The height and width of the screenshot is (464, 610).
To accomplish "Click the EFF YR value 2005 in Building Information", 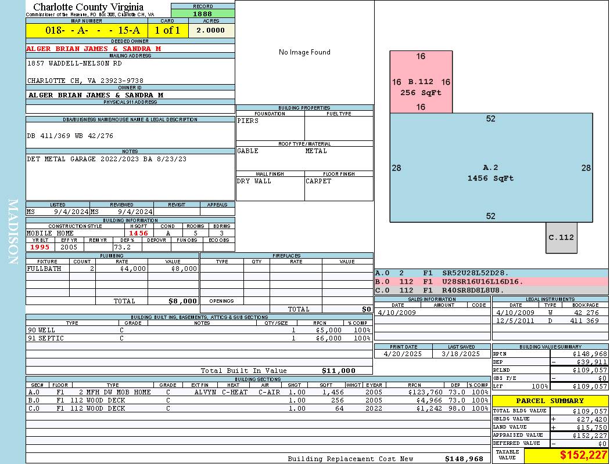I will click(69, 247).
